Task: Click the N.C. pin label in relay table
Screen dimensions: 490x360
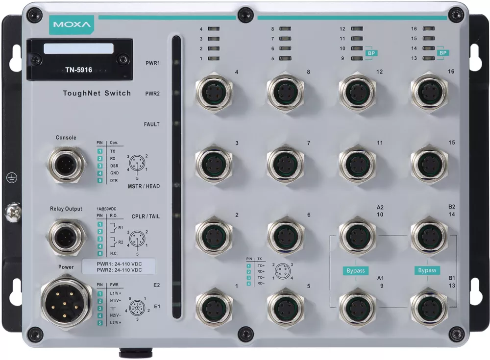Action: pyautogui.click(x=114, y=253)
